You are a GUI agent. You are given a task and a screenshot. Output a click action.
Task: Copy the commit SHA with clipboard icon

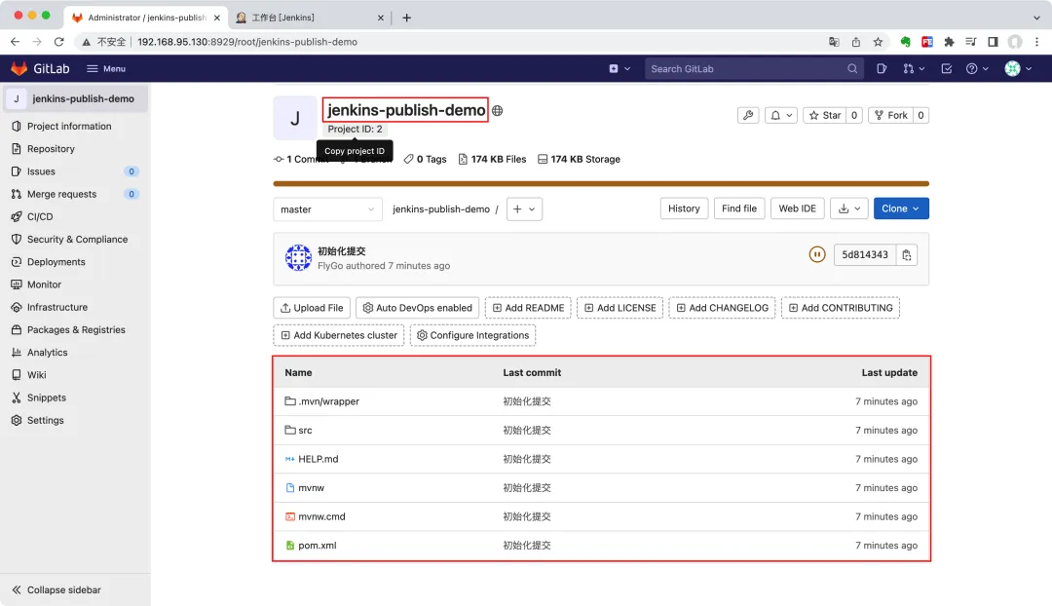(x=907, y=255)
